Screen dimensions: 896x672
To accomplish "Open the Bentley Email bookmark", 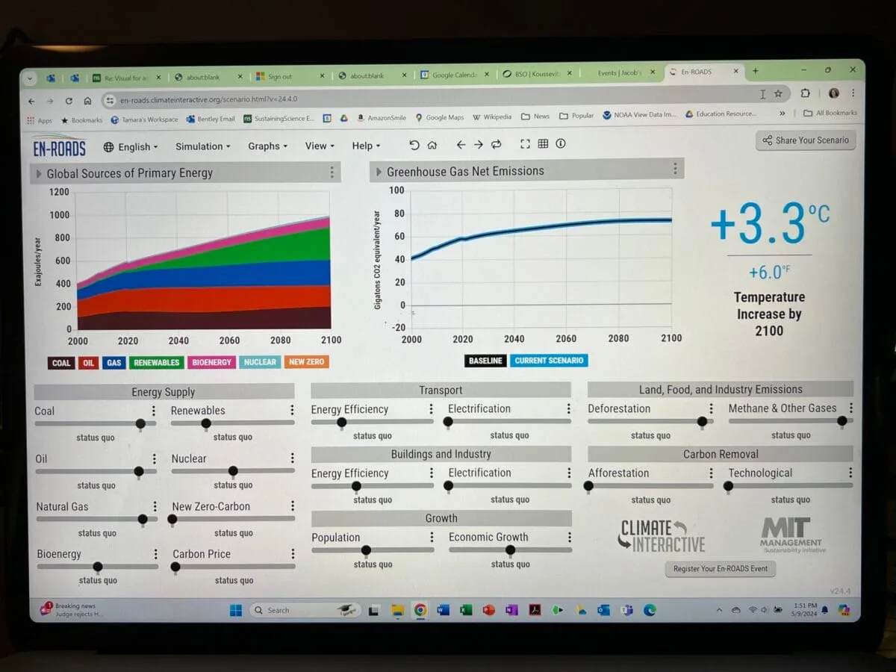I will [x=211, y=119].
